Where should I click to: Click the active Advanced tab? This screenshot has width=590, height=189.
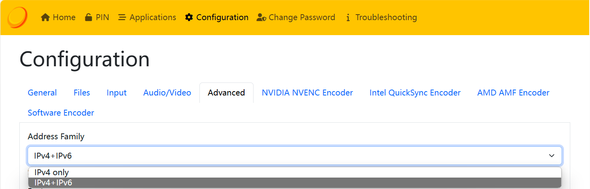coord(226,93)
